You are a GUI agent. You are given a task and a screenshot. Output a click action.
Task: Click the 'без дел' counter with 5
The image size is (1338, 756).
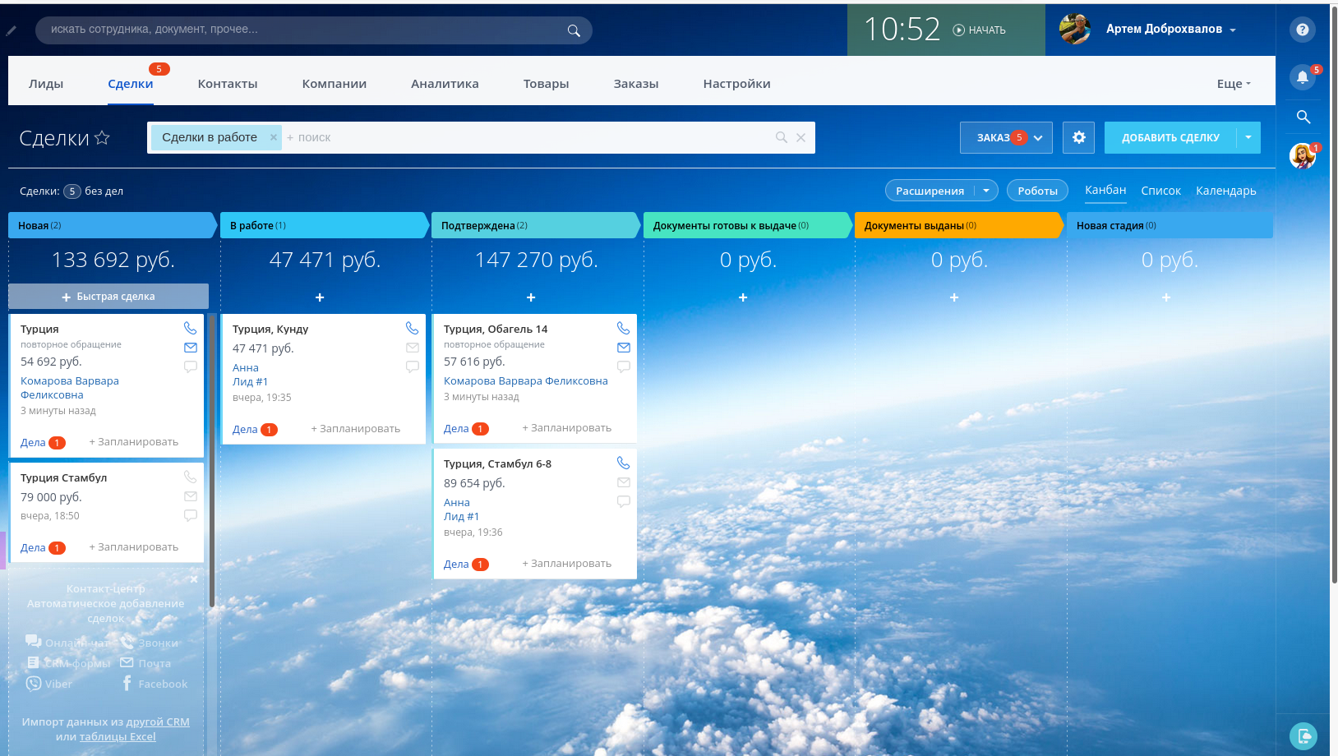[93, 191]
